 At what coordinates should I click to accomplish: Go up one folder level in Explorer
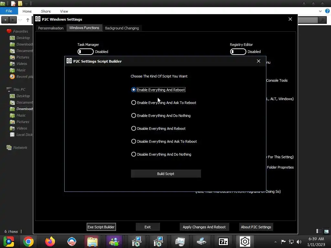pyautogui.click(x=28, y=20)
